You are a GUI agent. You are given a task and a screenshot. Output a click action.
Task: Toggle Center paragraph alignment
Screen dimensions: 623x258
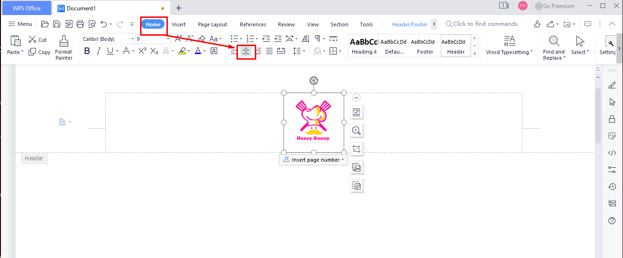click(x=246, y=51)
